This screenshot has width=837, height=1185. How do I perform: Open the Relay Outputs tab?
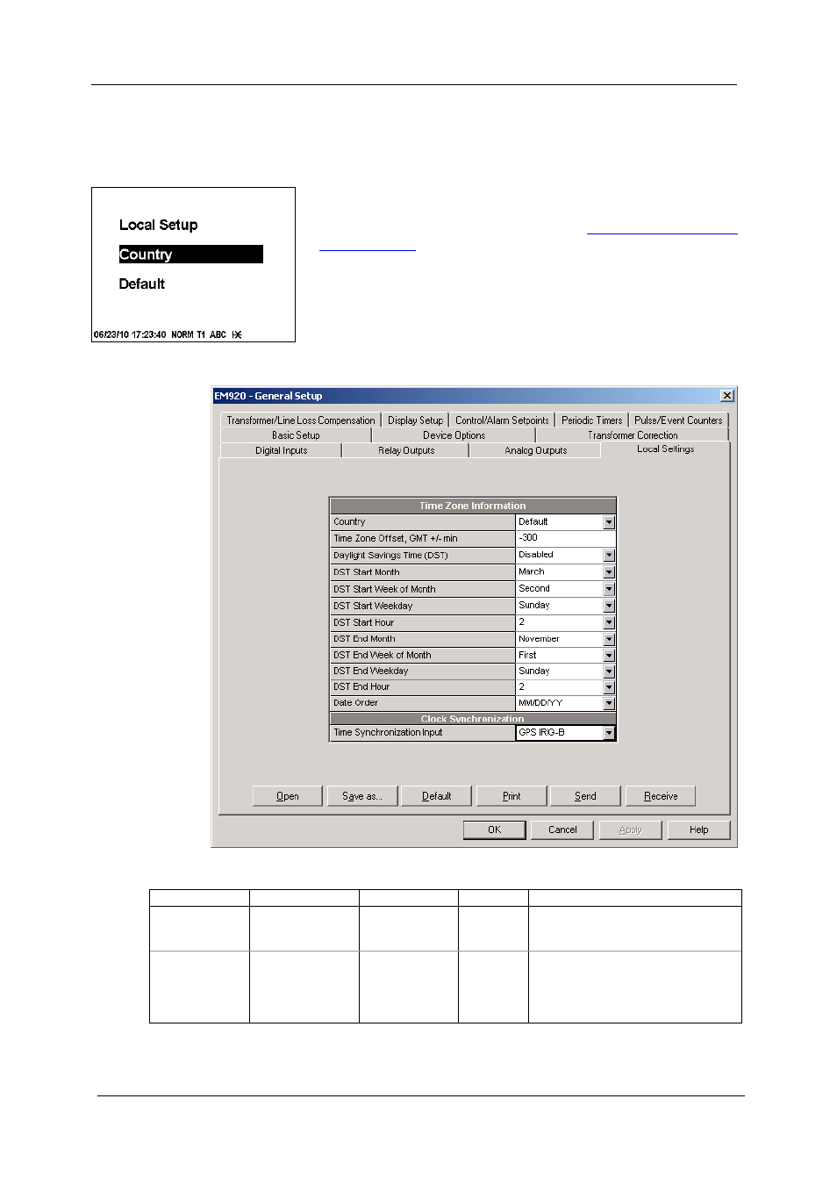coord(406,450)
